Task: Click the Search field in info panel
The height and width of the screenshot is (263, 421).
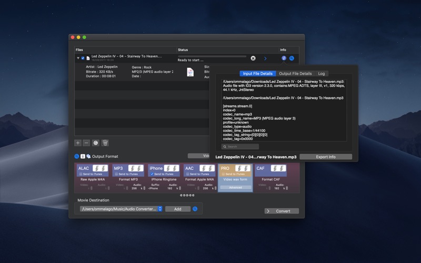Action: coord(240,147)
